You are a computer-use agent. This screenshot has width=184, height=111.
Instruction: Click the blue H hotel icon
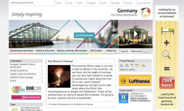(124, 98)
